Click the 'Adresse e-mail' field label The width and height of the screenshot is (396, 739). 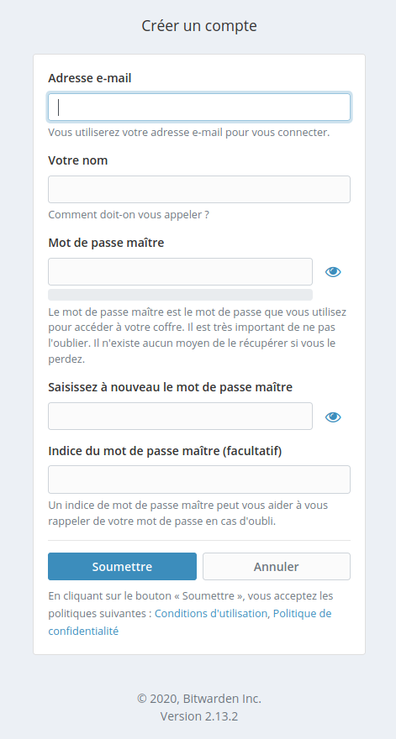click(90, 78)
